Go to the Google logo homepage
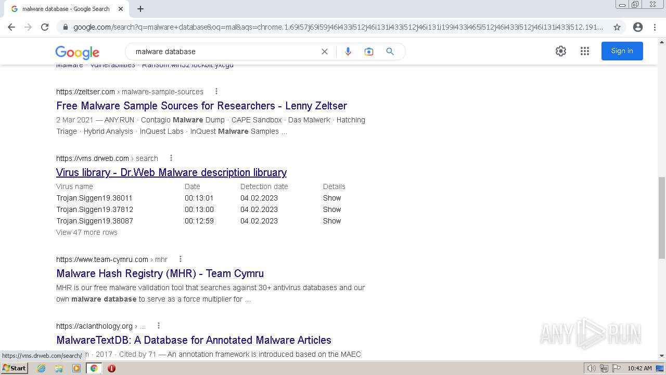Image resolution: width=666 pixels, height=375 pixels. (x=77, y=52)
